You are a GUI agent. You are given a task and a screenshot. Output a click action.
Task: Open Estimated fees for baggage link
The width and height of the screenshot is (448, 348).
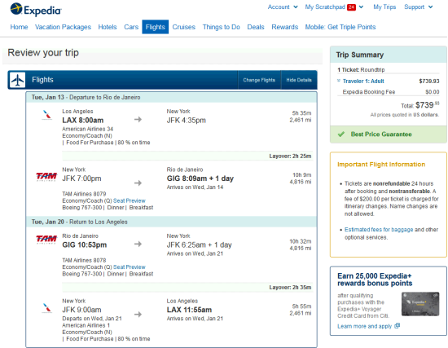[x=379, y=230]
